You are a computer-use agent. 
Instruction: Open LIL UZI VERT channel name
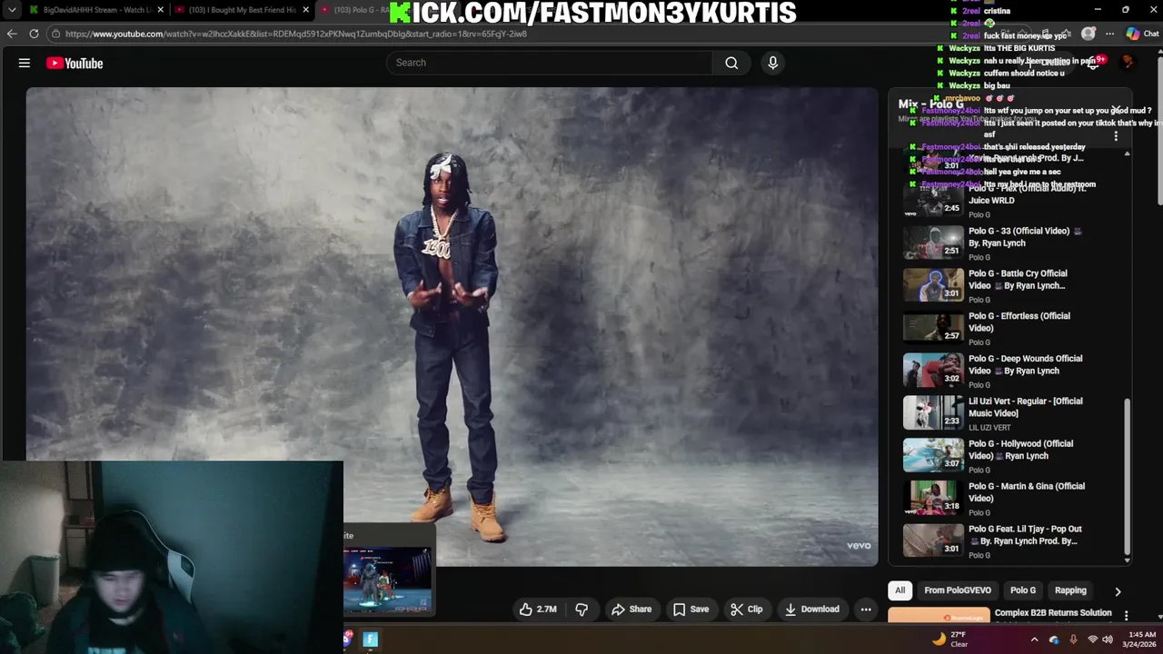(989, 428)
